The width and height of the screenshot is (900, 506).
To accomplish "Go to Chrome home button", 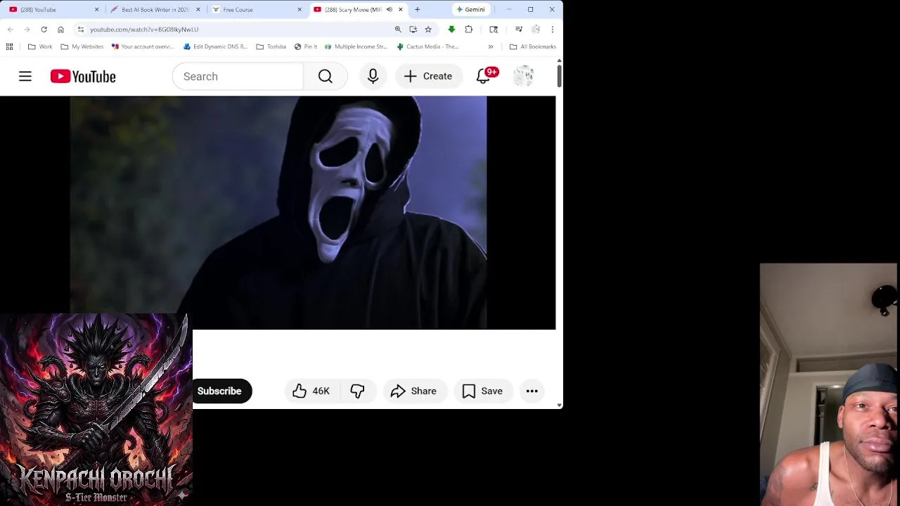I will pos(60,30).
